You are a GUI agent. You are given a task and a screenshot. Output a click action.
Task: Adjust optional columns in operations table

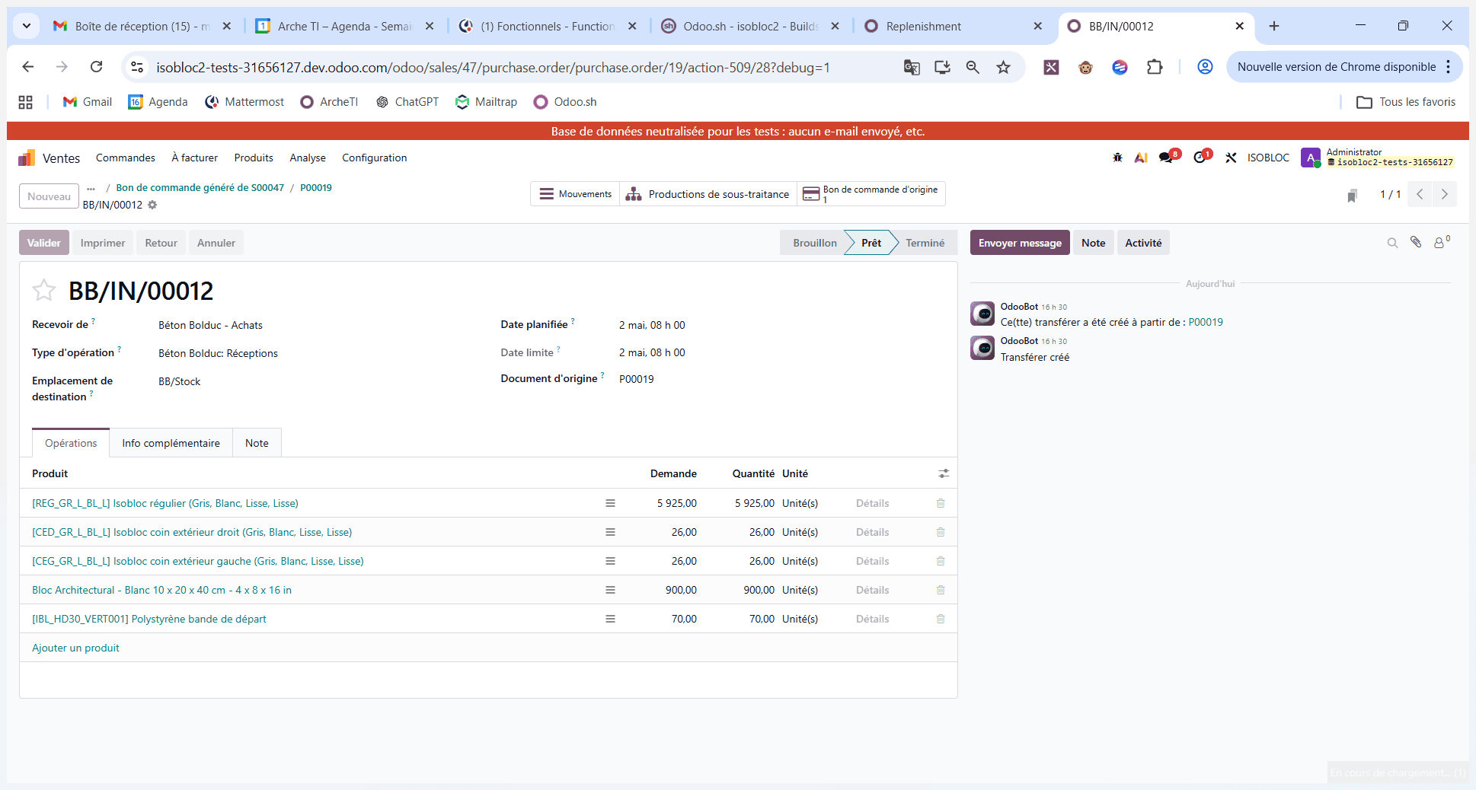[944, 473]
